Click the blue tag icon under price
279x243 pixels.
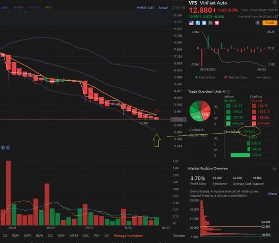tap(204, 23)
